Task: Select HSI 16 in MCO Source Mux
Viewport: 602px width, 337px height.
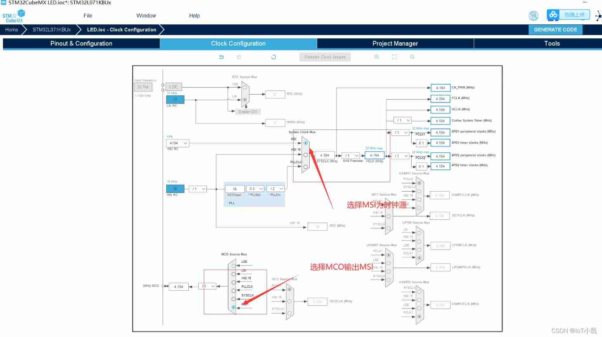Action: click(x=234, y=282)
